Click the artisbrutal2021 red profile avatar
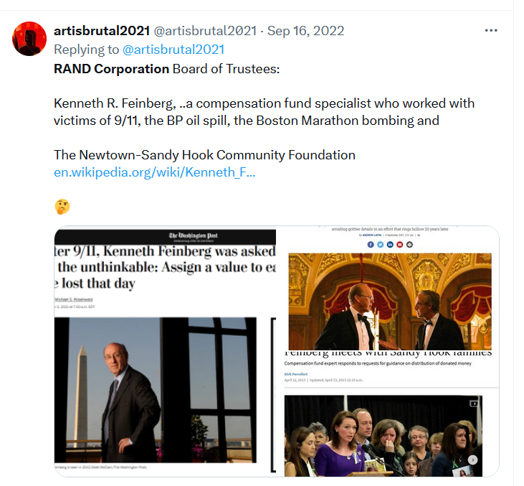Image resolution: width=524 pixels, height=486 pixels. pos(29,39)
